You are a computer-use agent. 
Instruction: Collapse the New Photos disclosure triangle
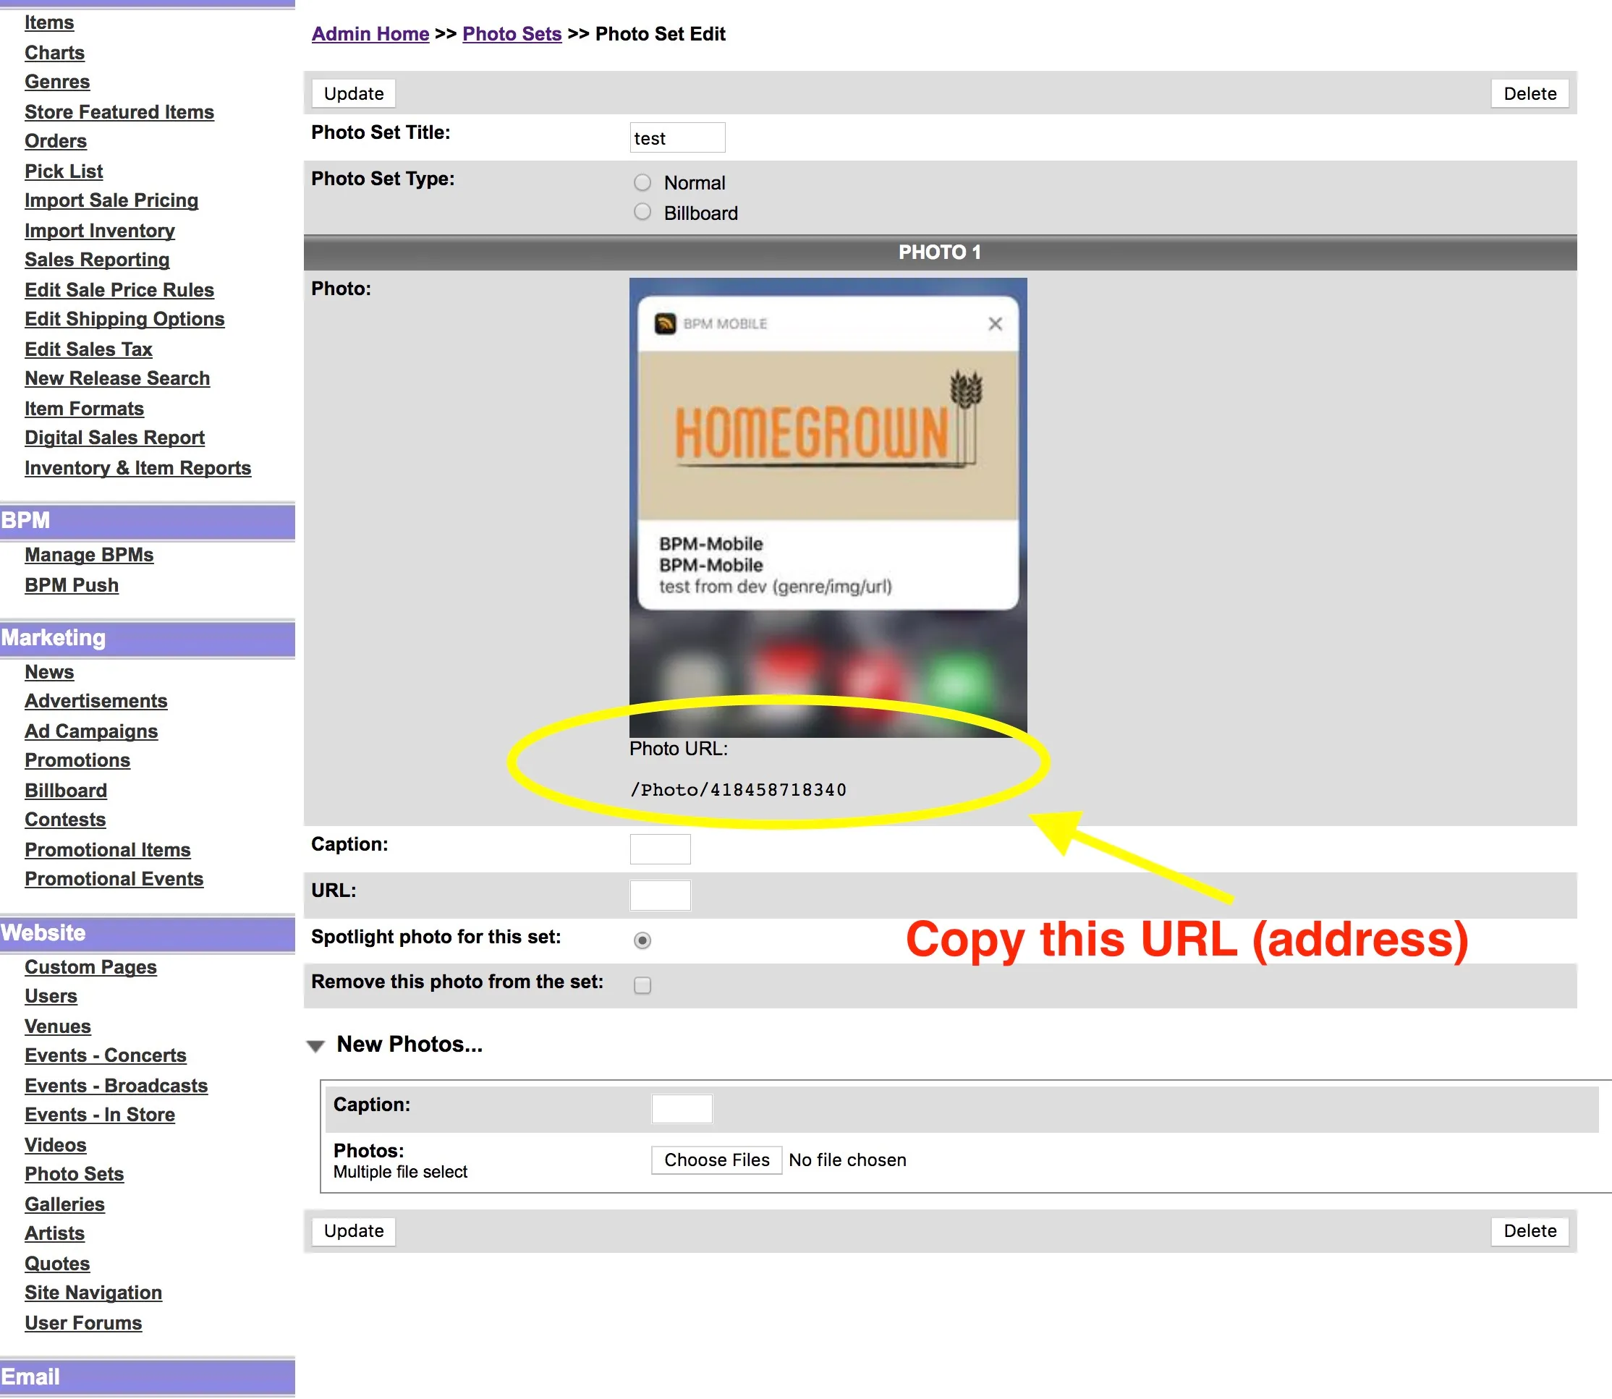click(x=315, y=1046)
